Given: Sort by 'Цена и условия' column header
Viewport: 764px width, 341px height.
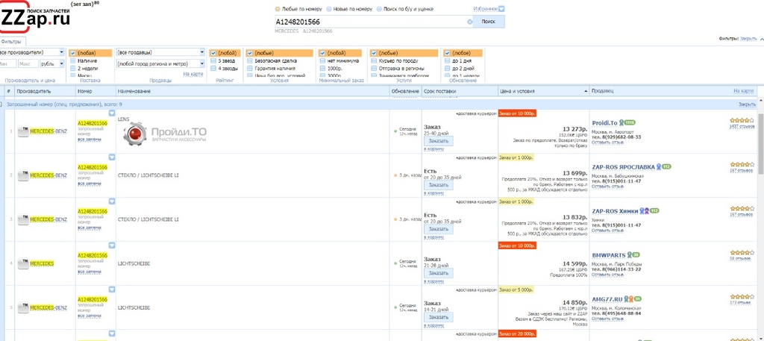Looking at the screenshot, I should coord(543,91).
